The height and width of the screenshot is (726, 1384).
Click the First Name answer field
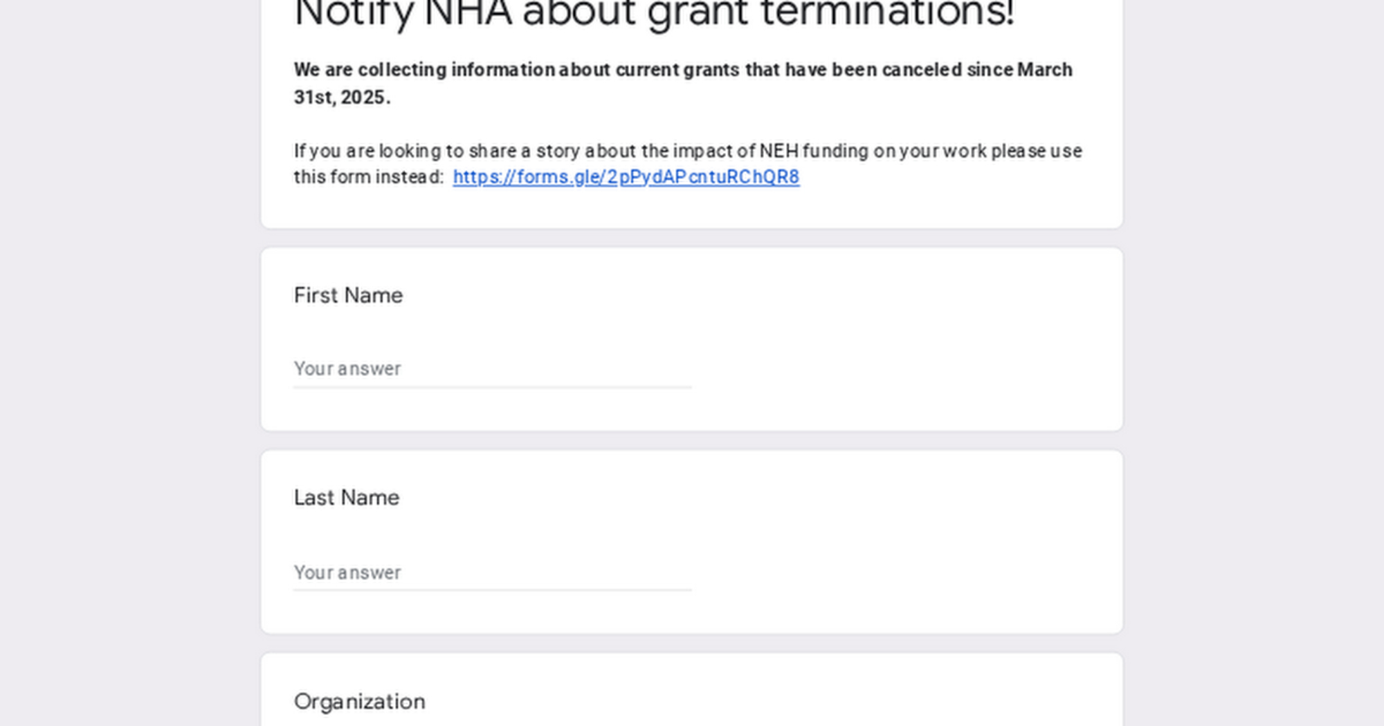point(492,369)
